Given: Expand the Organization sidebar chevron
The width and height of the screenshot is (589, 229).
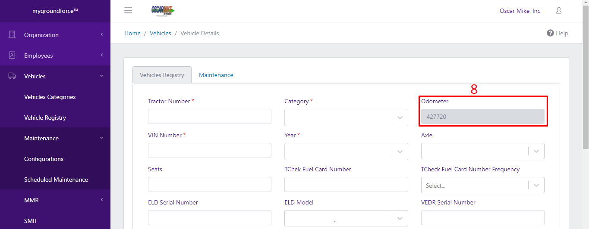Looking at the screenshot, I should point(102,35).
